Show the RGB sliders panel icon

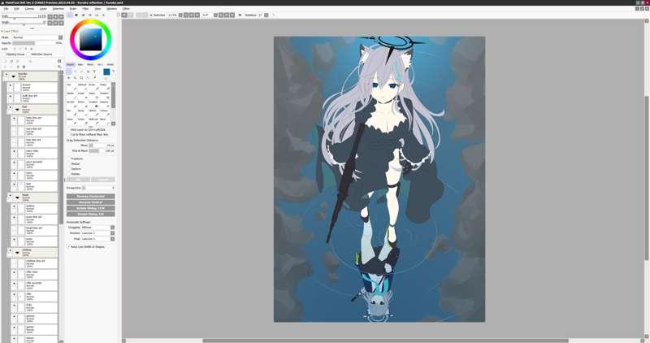click(x=76, y=15)
